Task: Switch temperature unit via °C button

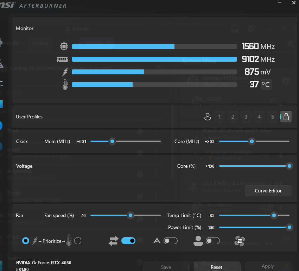Action: pyautogui.click(x=266, y=85)
